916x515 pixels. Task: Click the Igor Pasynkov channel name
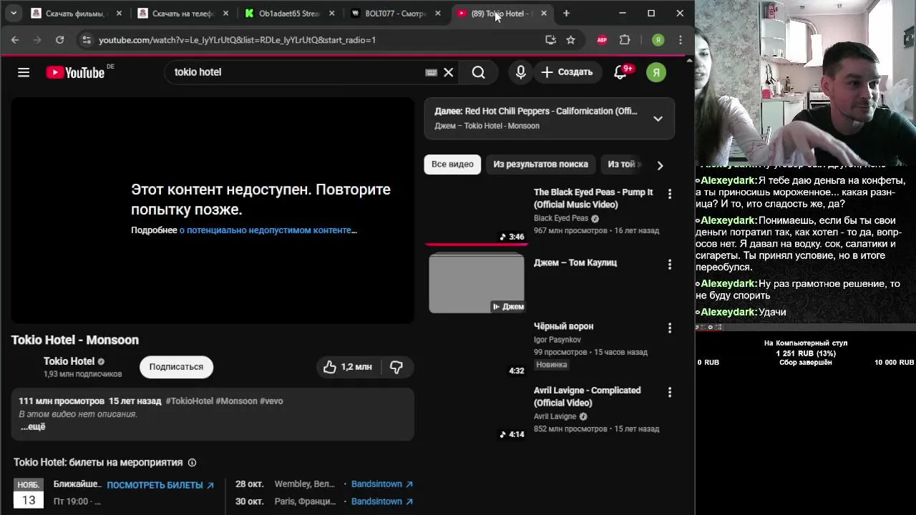point(557,340)
